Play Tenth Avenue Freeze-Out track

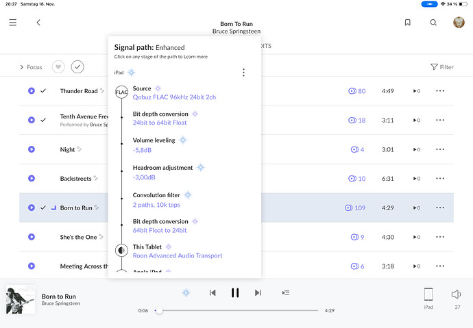click(x=32, y=120)
